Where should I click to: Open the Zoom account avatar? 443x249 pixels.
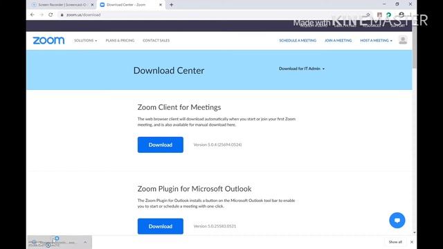[403, 40]
